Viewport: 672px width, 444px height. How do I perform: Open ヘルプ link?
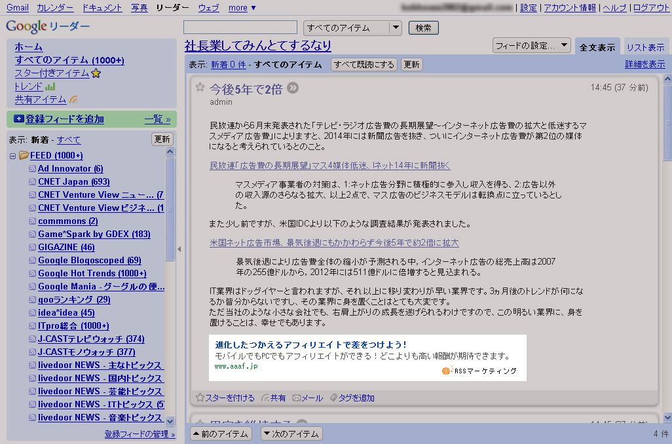614,8
